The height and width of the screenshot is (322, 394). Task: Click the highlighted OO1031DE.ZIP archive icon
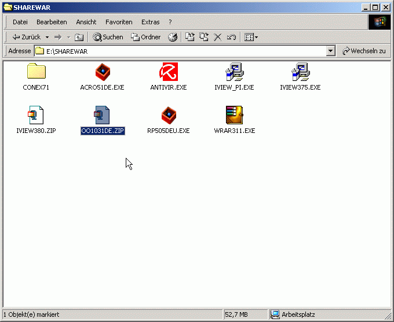pos(102,115)
